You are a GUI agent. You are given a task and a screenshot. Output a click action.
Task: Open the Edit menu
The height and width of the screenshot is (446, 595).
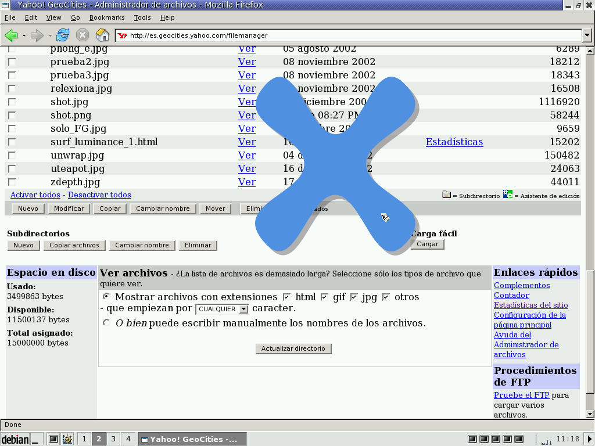pos(31,17)
